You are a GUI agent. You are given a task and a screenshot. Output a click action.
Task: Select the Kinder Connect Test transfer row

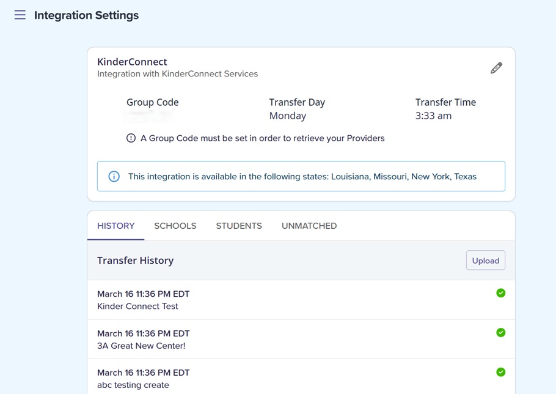pos(301,300)
